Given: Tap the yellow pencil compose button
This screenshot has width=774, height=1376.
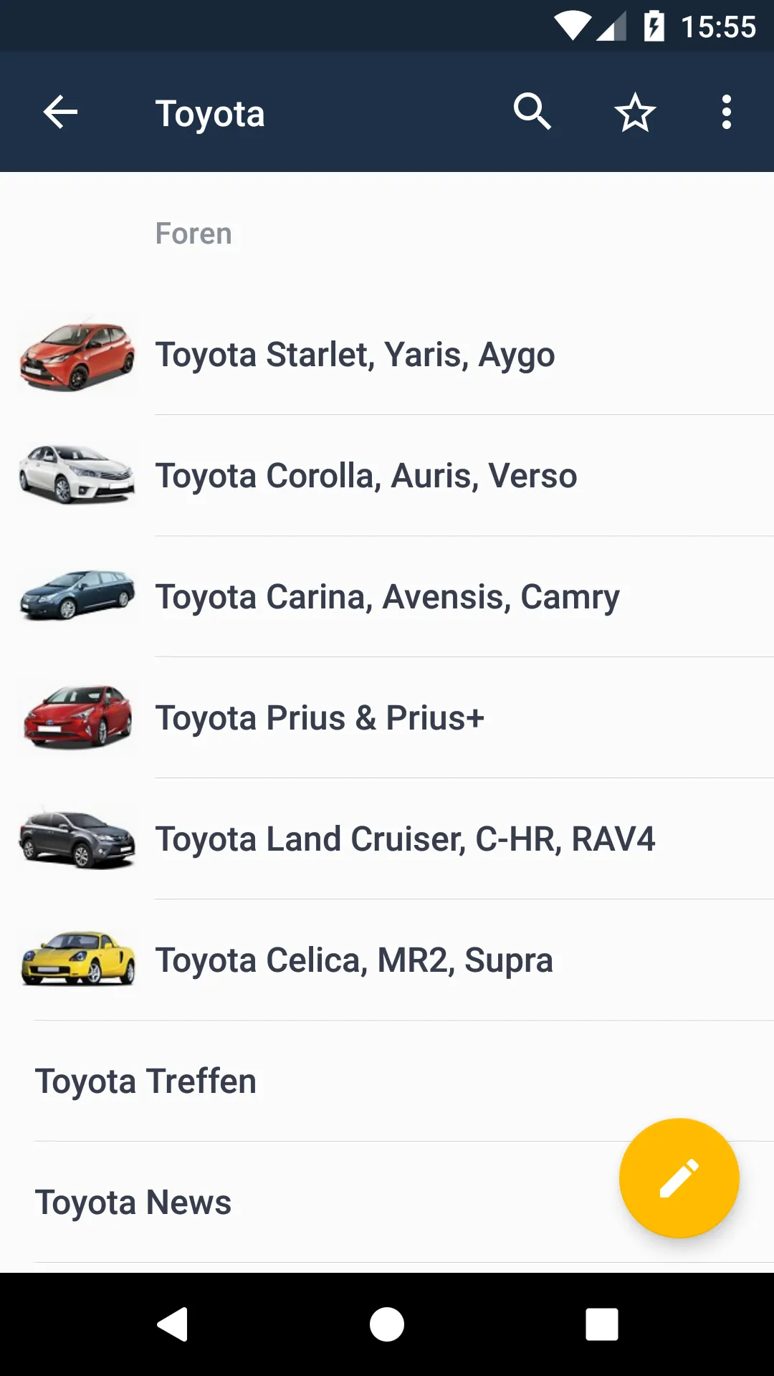Looking at the screenshot, I should 679,1177.
